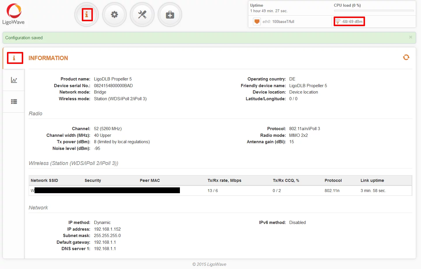Screen dimensions: 421x269
Task: Click the CPU load progress bar
Action: tap(374, 11)
